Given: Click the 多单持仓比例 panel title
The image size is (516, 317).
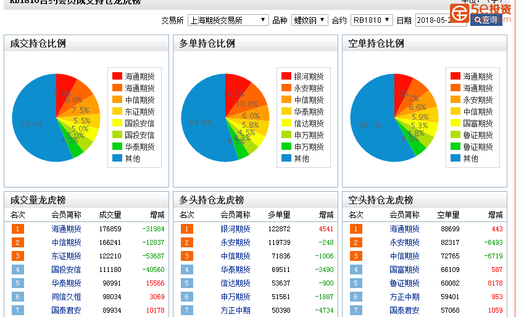Looking at the screenshot, I should pos(207,43).
